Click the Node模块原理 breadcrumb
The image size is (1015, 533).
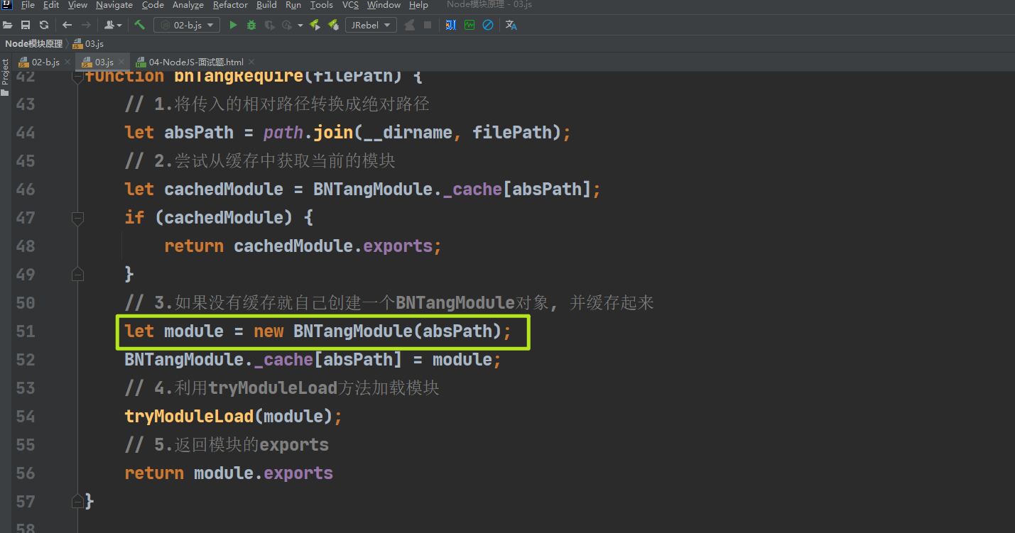(x=33, y=44)
